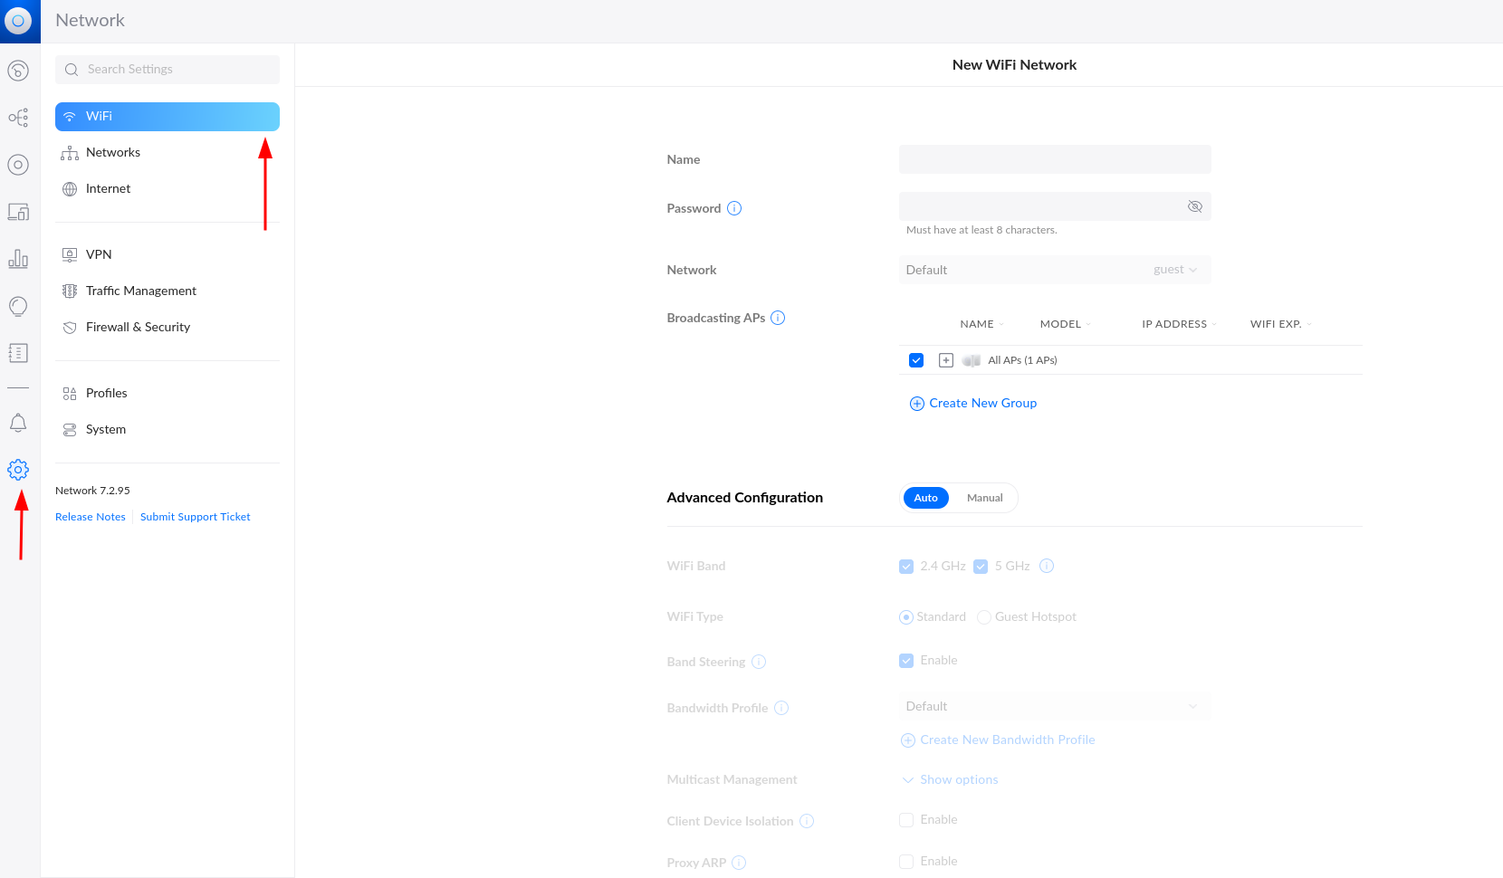Toggle password visibility eye icon

point(1194,207)
